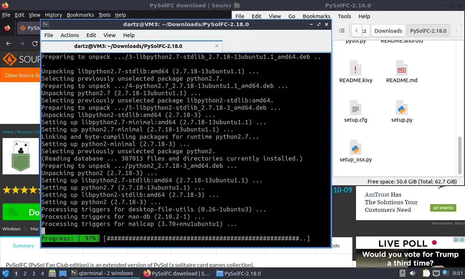The width and height of the screenshot is (465, 279).
Task: Open the start menu in taskbar
Action: 5,273
